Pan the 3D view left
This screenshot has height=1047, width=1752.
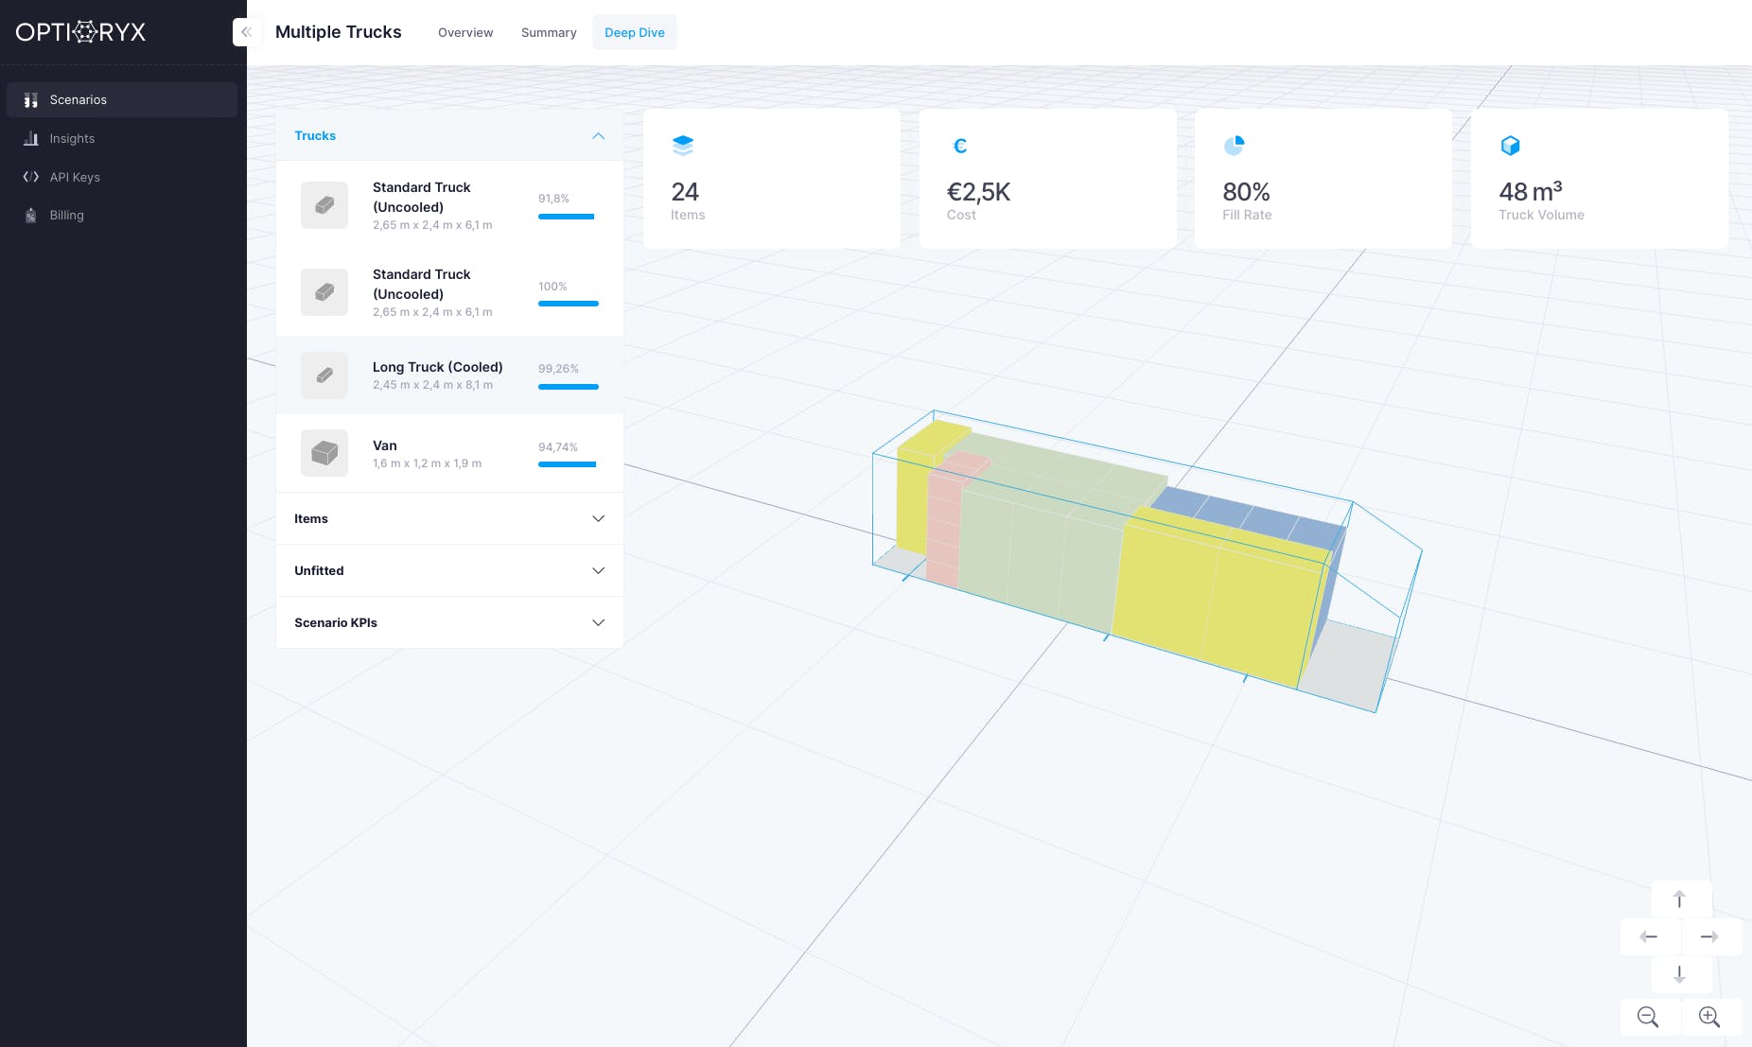click(1650, 937)
